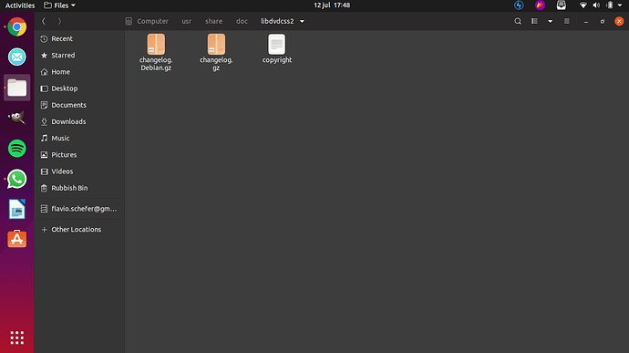Viewport: 629px width, 353px height.
Task: Open the hamburger main menu
Action: coord(567,21)
